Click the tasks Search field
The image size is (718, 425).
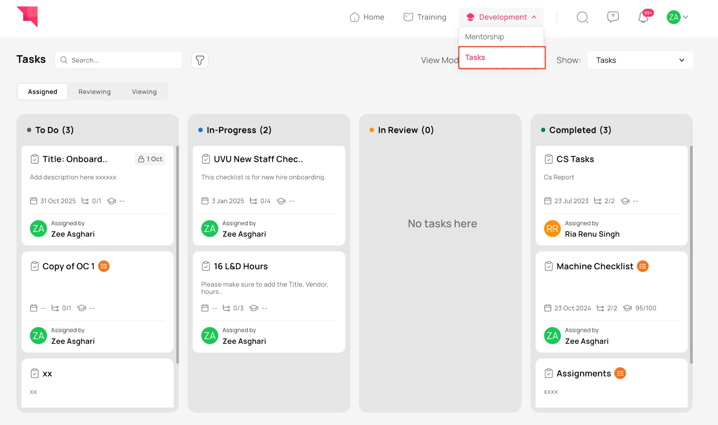(119, 60)
